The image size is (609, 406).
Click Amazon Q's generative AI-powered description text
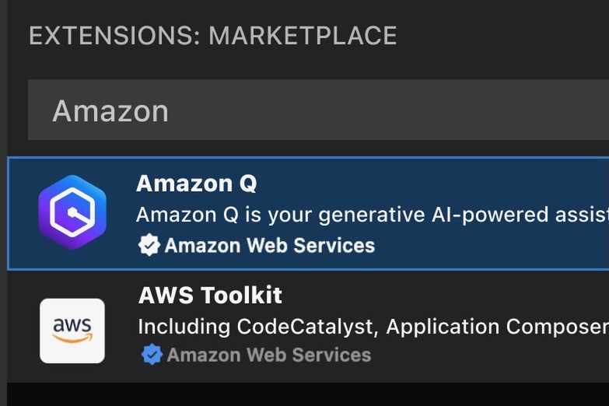373,215
